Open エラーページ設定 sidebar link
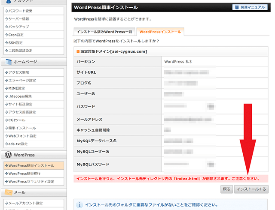Screen dimensions: 275x210 [x=34, y=80]
